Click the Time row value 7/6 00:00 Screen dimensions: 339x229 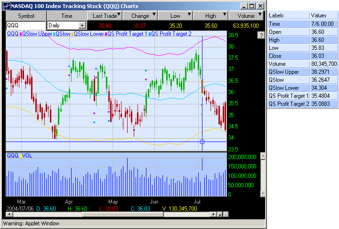(x=324, y=24)
